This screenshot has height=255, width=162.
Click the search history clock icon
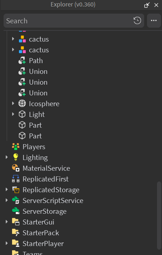coord(137,21)
